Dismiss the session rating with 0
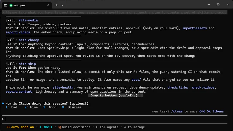Image resolution: width=233 pixels, height=131 pixels. [72, 107]
